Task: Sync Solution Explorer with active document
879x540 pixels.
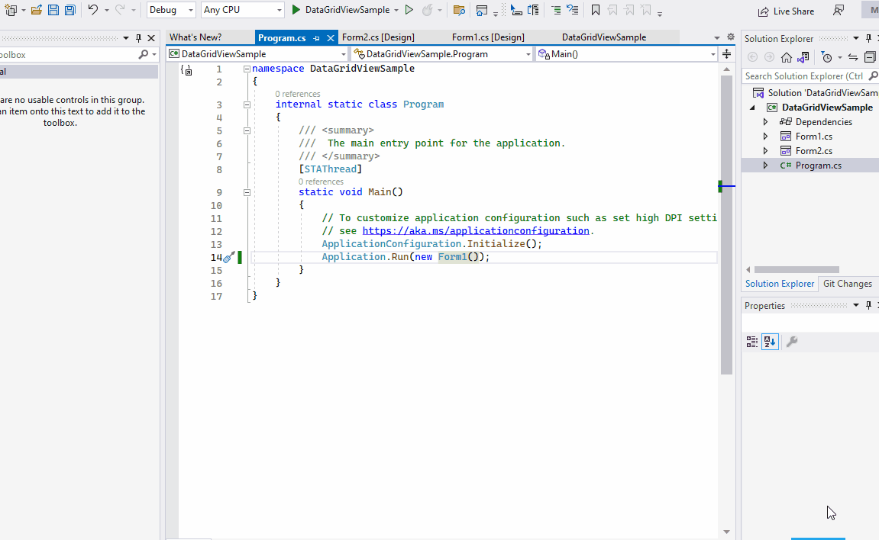Action: pos(853,56)
